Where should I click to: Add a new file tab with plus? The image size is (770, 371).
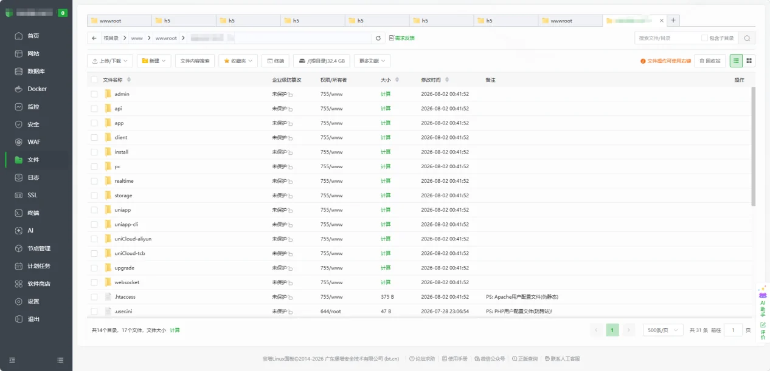[673, 20]
